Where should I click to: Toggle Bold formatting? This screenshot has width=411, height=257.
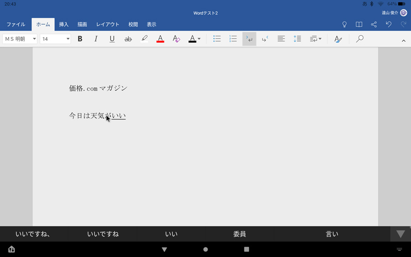(80, 39)
